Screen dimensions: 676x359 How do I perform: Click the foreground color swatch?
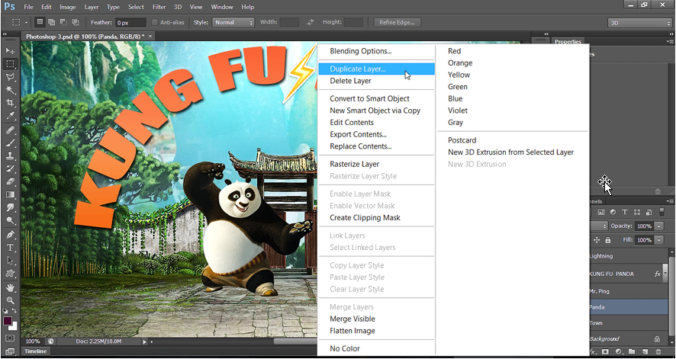[8, 321]
